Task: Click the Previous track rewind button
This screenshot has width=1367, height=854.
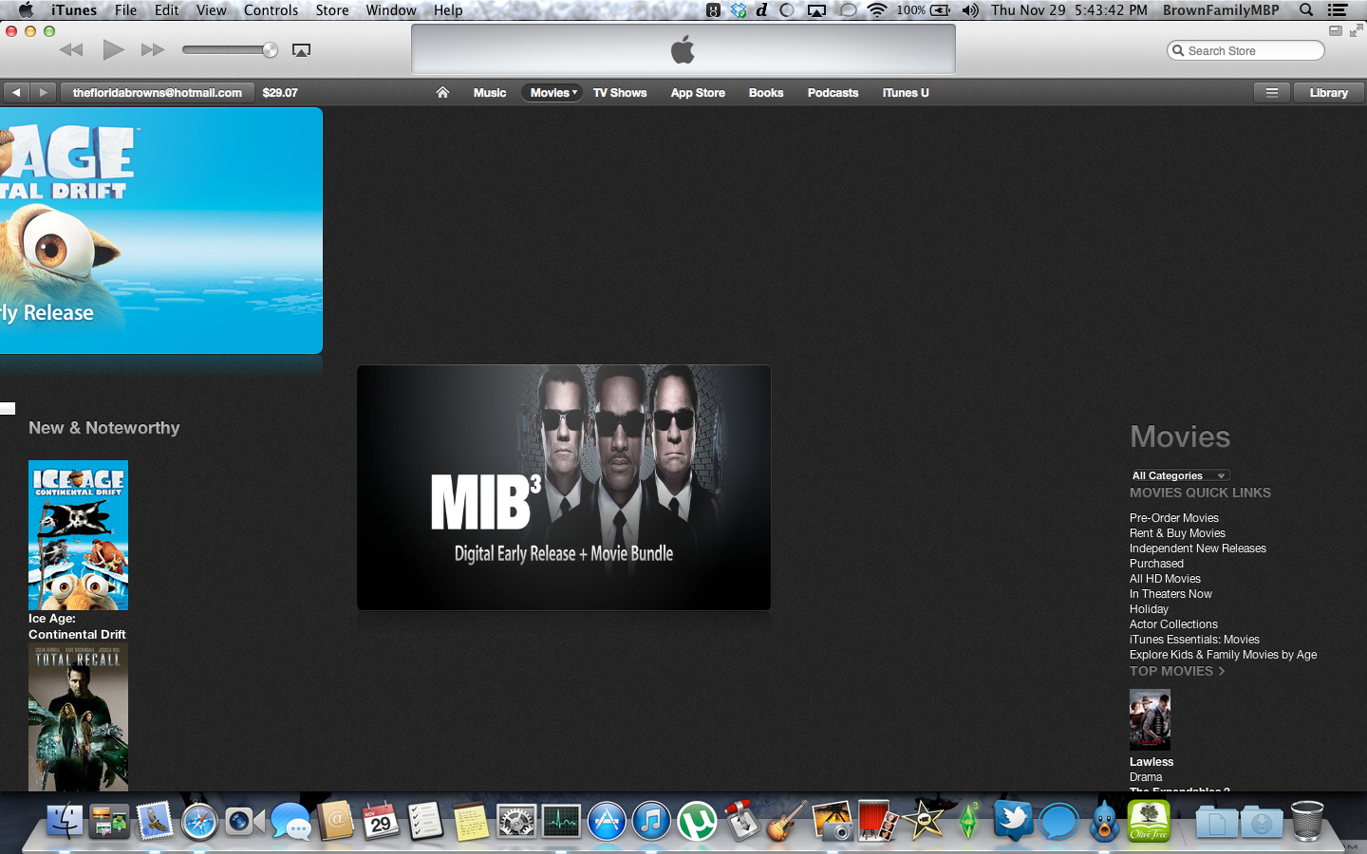Action: coord(71,50)
